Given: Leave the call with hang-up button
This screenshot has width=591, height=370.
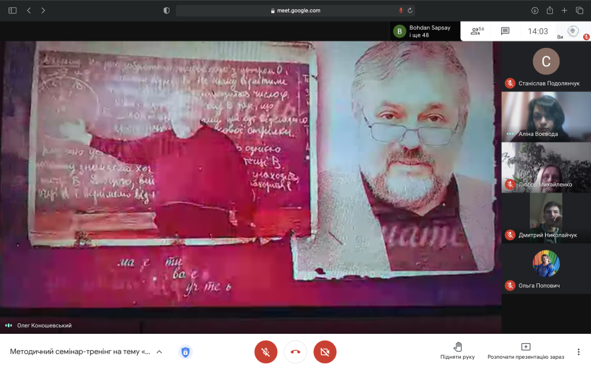Looking at the screenshot, I should point(295,352).
